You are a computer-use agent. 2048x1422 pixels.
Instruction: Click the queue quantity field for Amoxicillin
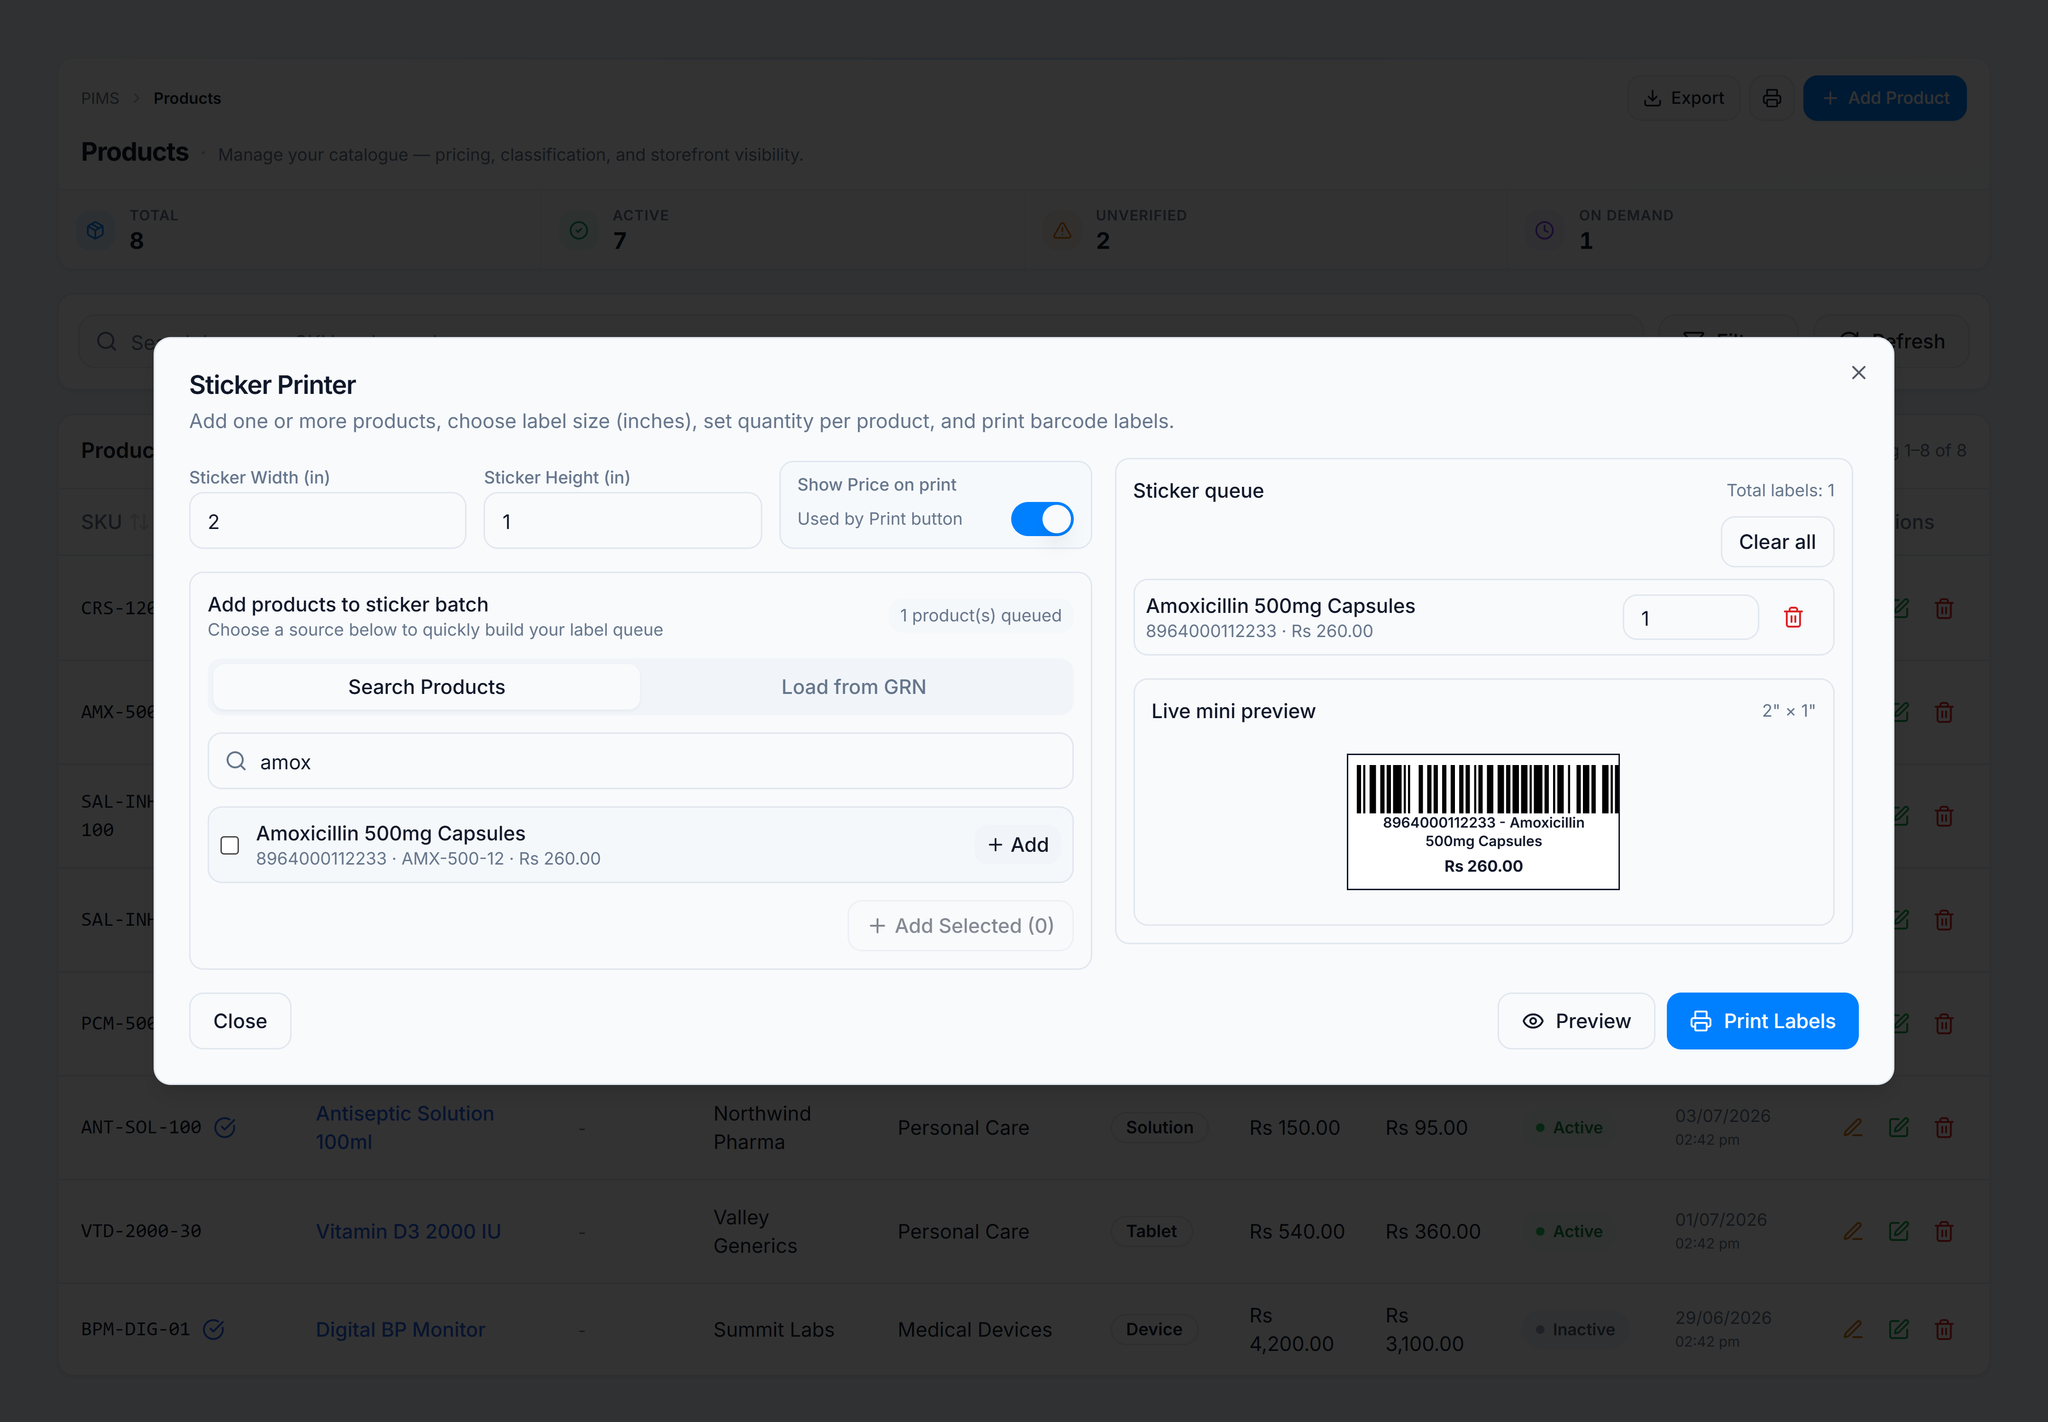click(x=1690, y=618)
